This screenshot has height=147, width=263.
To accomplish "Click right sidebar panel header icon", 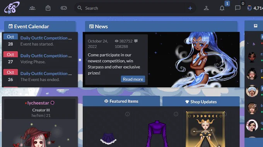I will tap(255, 26).
